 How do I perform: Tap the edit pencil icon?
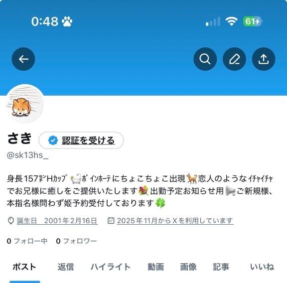coord(234,59)
